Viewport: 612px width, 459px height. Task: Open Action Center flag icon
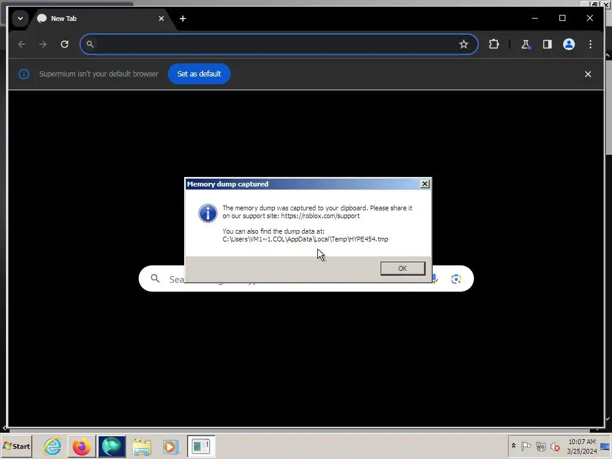526,446
